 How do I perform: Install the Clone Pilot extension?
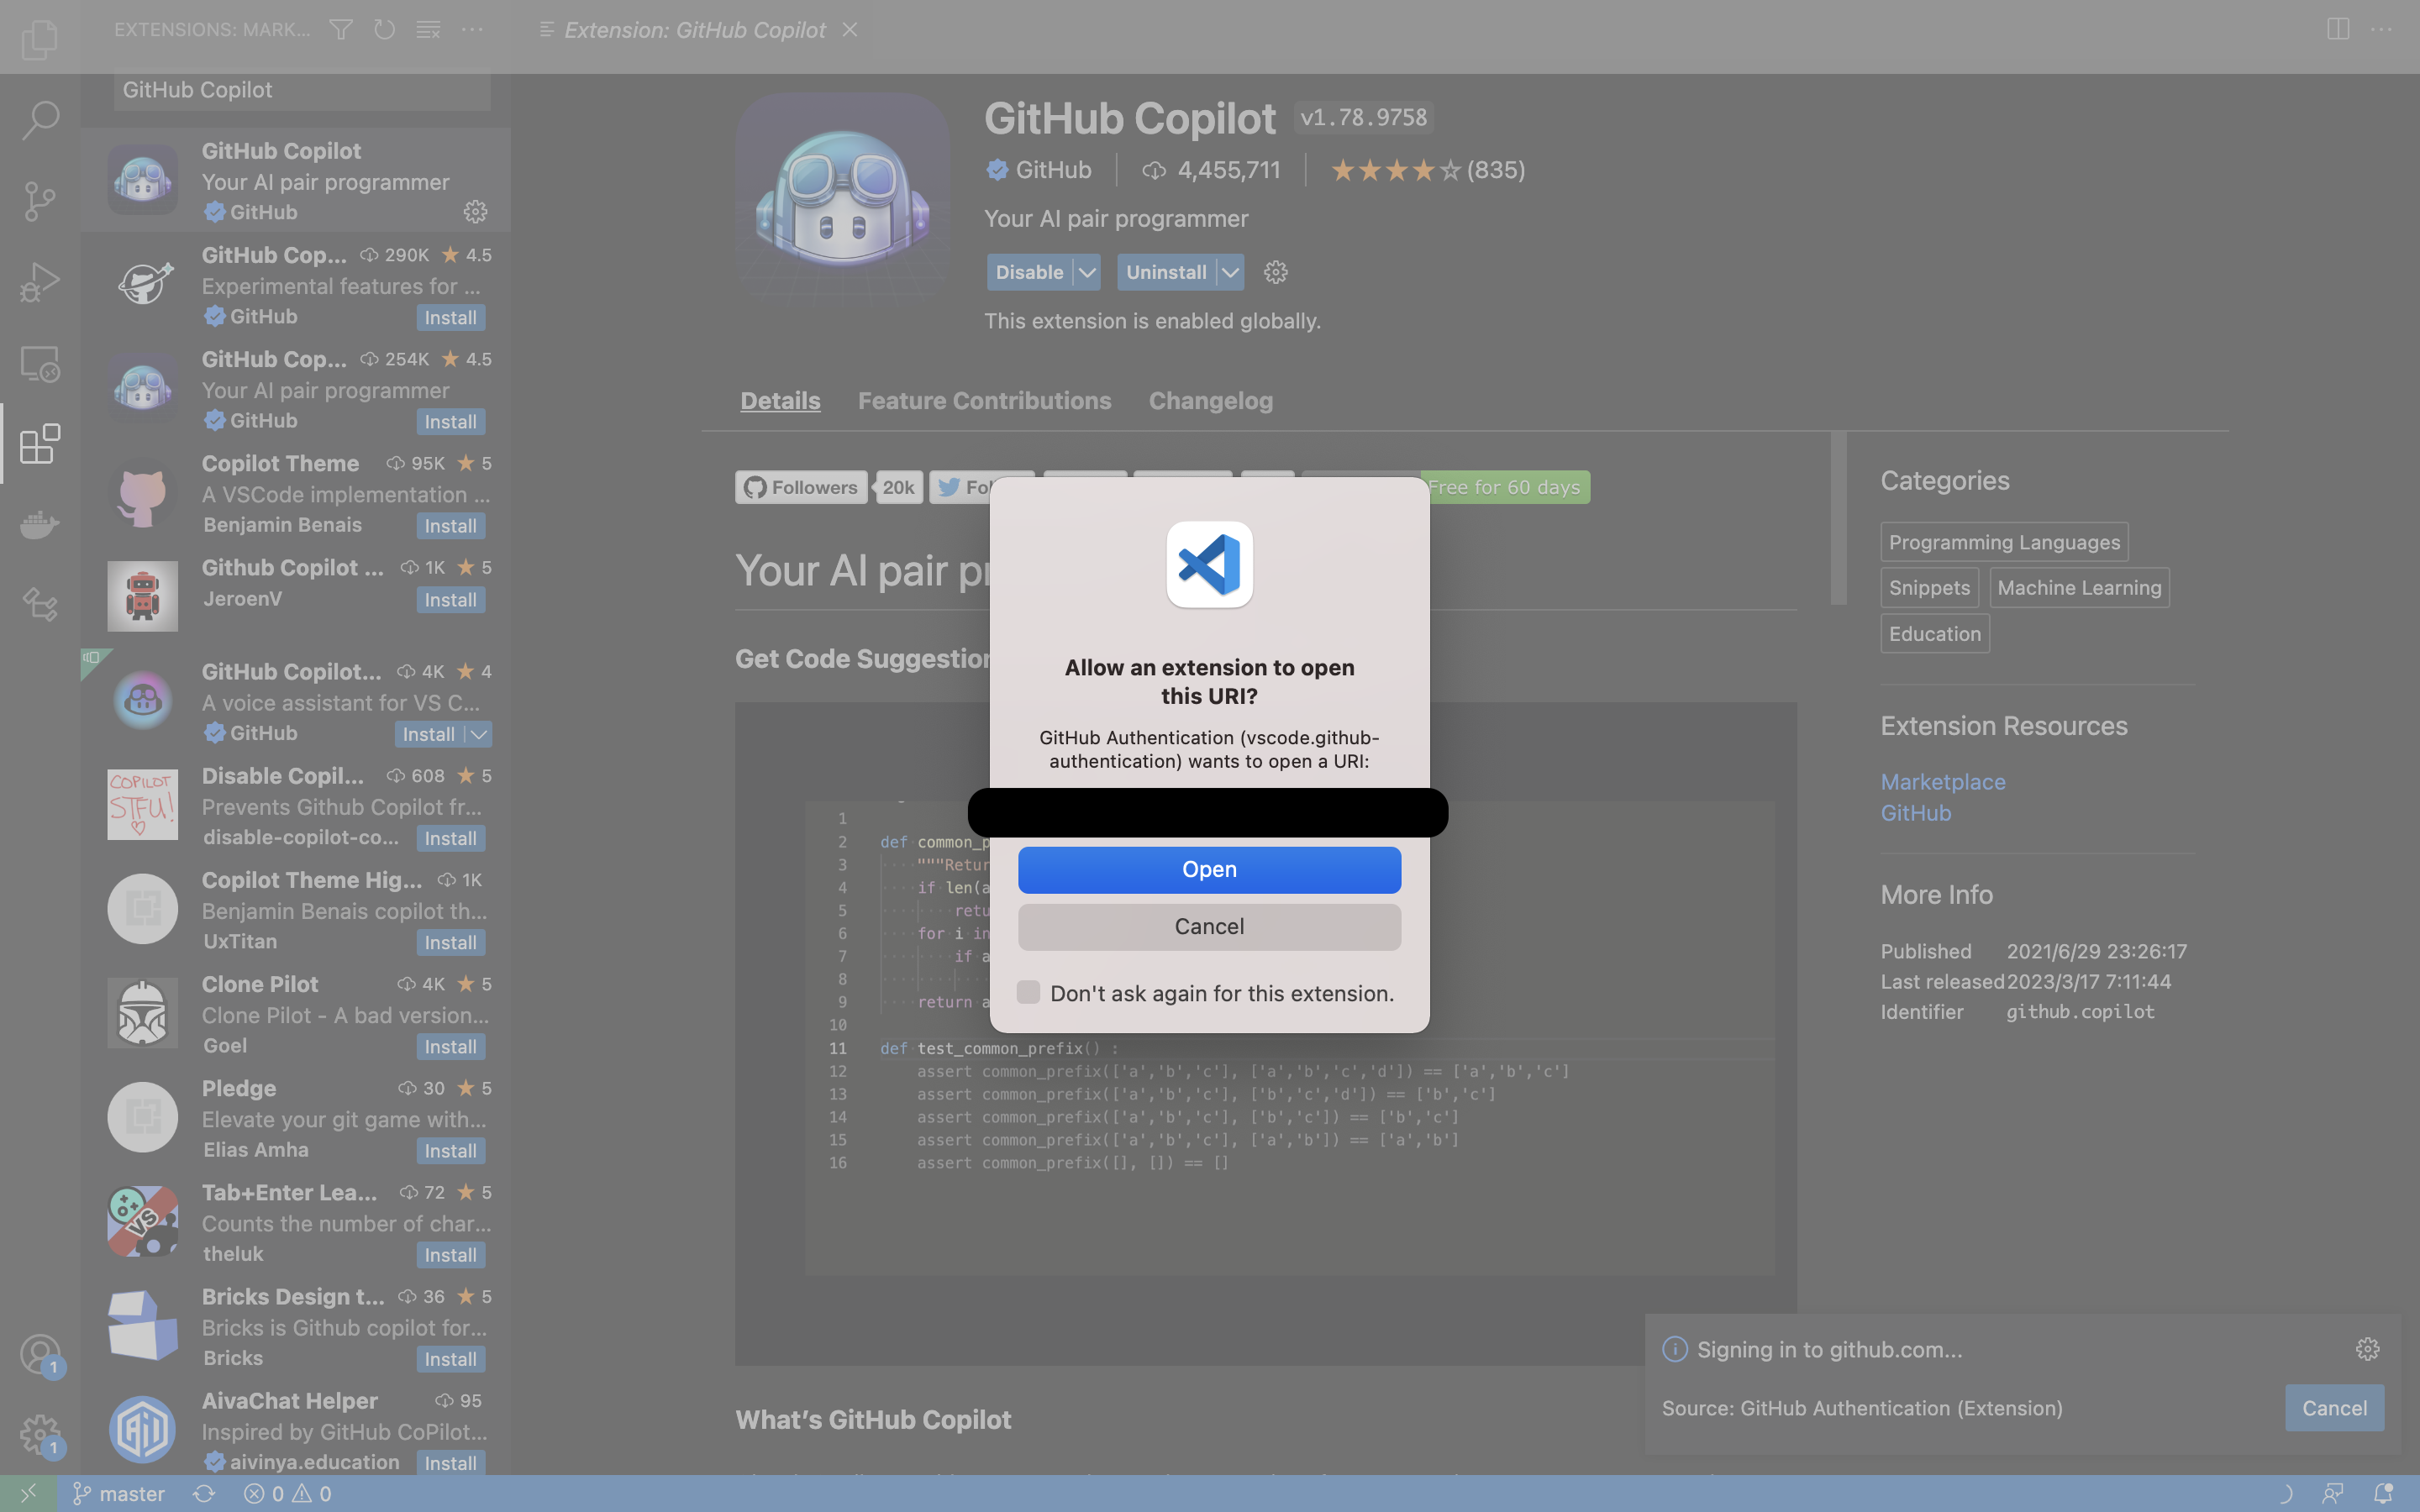pos(450,1047)
